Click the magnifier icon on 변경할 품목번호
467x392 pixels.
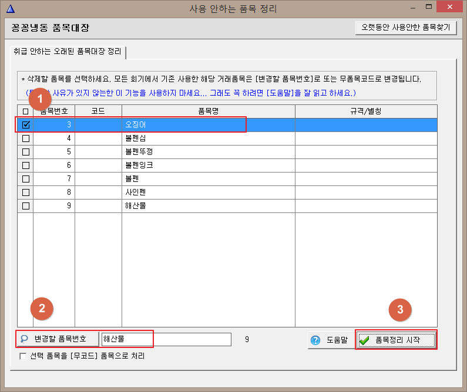pos(24,339)
